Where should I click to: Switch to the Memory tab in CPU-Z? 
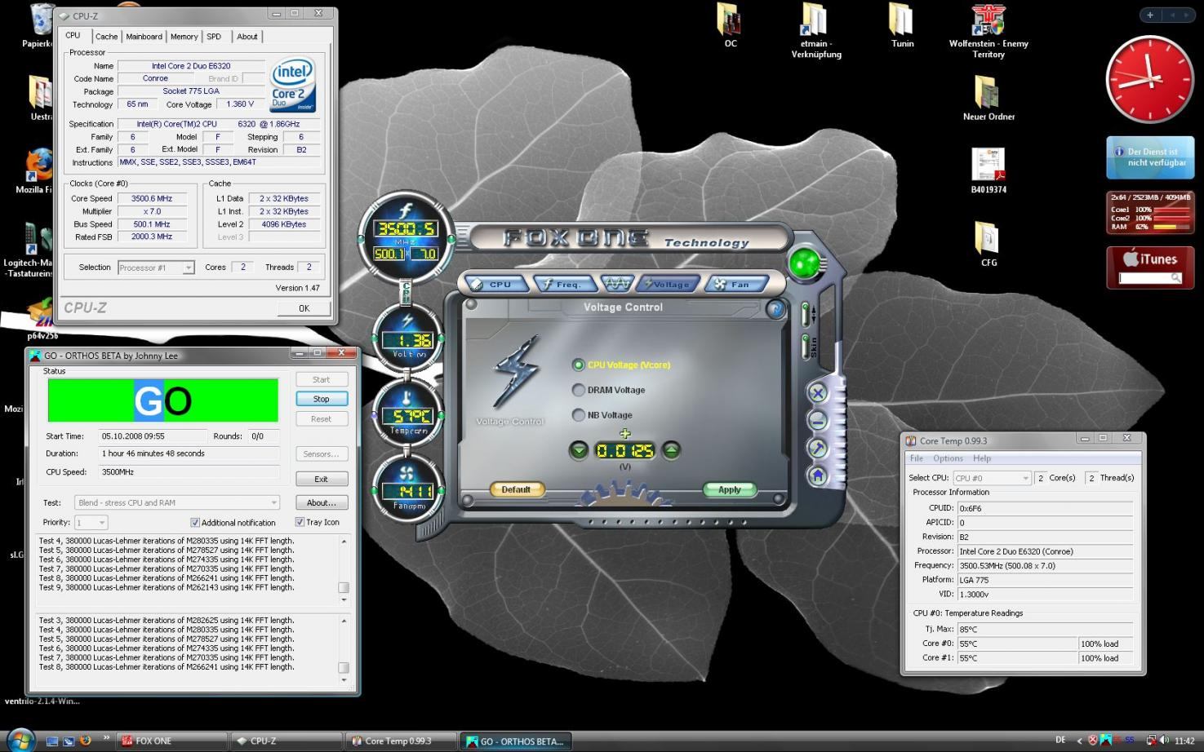point(184,37)
